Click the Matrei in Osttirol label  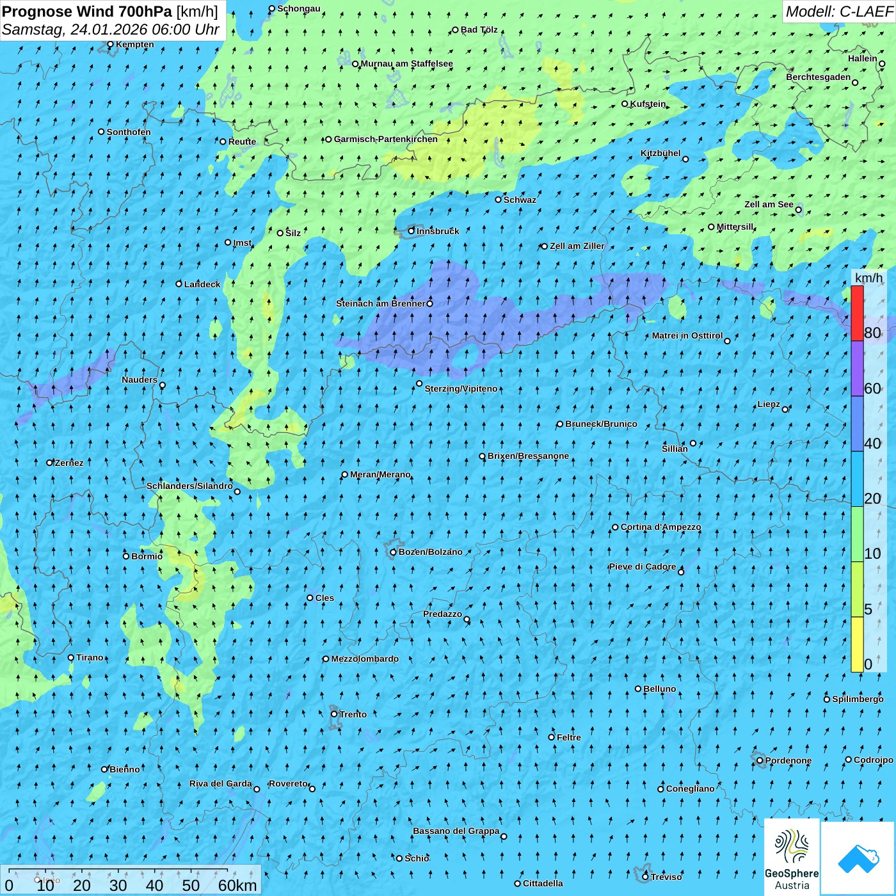tap(687, 335)
